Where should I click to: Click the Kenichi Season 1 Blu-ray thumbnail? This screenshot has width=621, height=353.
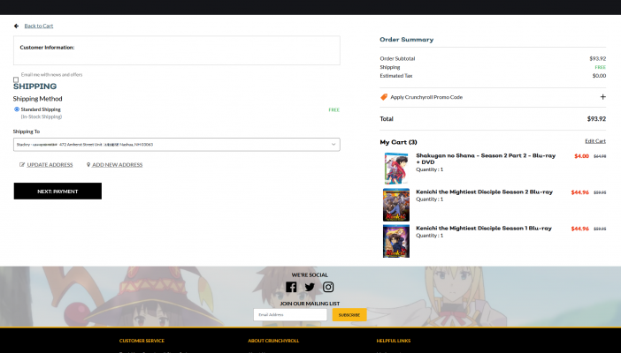coord(395,241)
